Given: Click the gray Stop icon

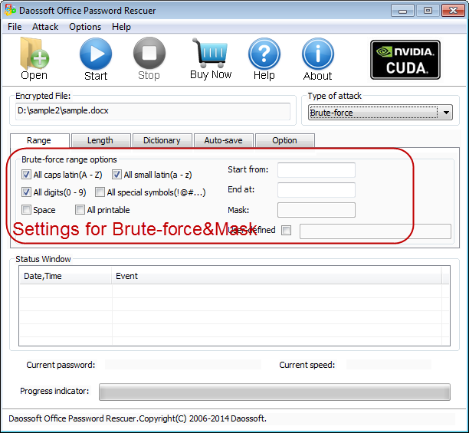Looking at the screenshot, I should point(149,53).
